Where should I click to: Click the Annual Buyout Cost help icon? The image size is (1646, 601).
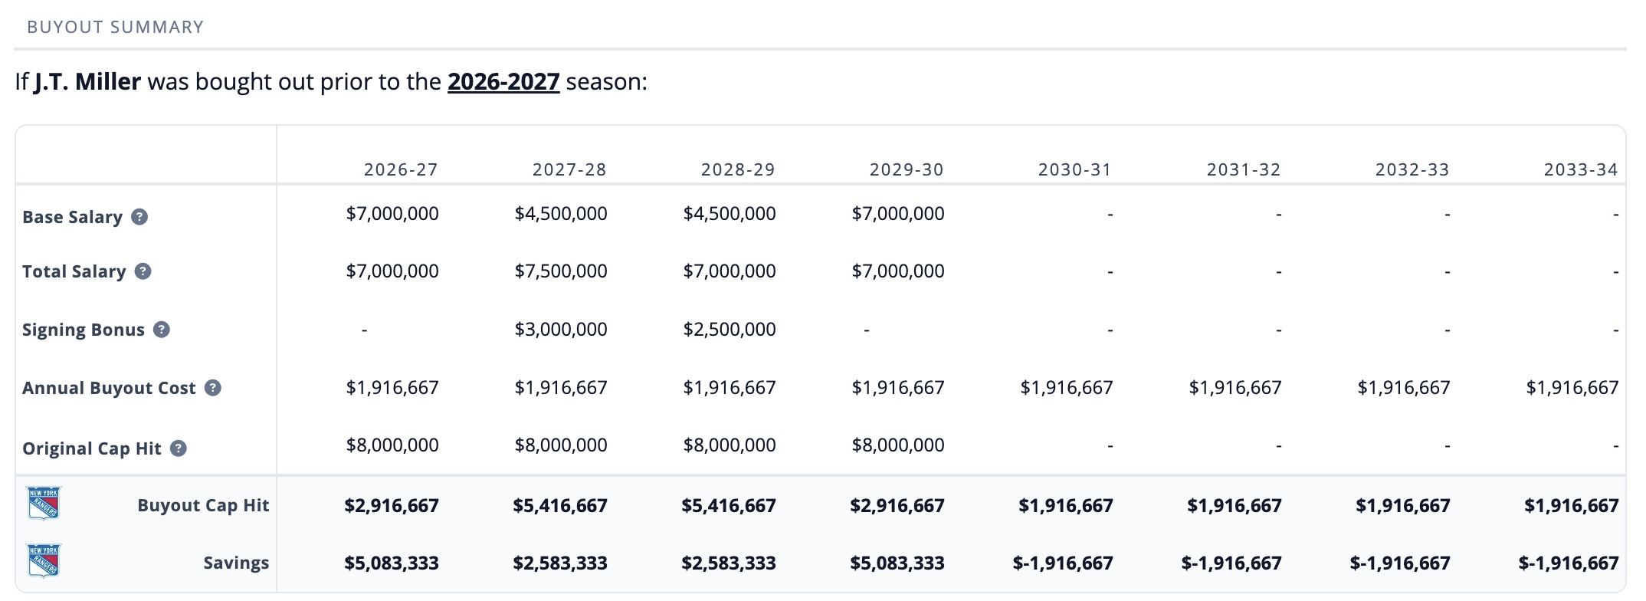(x=213, y=388)
